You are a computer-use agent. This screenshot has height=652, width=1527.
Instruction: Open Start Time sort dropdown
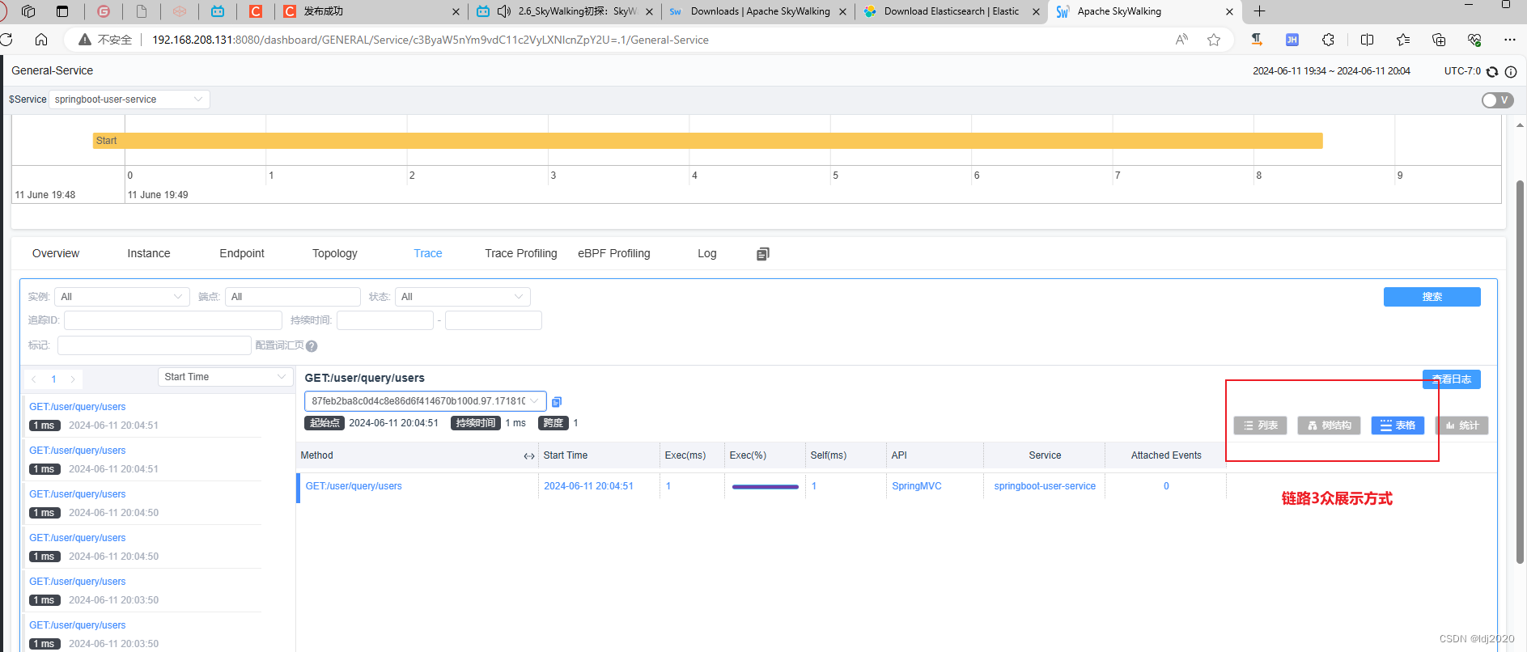tap(226, 377)
